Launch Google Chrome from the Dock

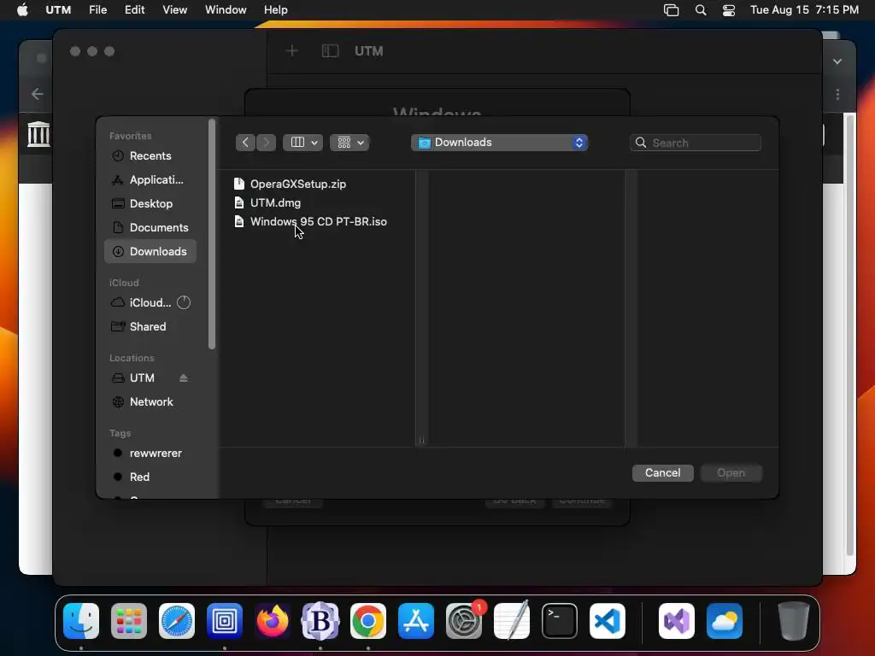point(367,621)
